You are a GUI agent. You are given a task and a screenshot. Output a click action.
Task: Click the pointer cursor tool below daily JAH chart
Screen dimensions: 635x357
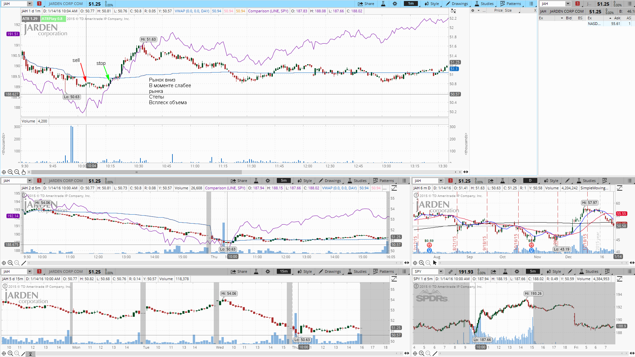(x=435, y=263)
